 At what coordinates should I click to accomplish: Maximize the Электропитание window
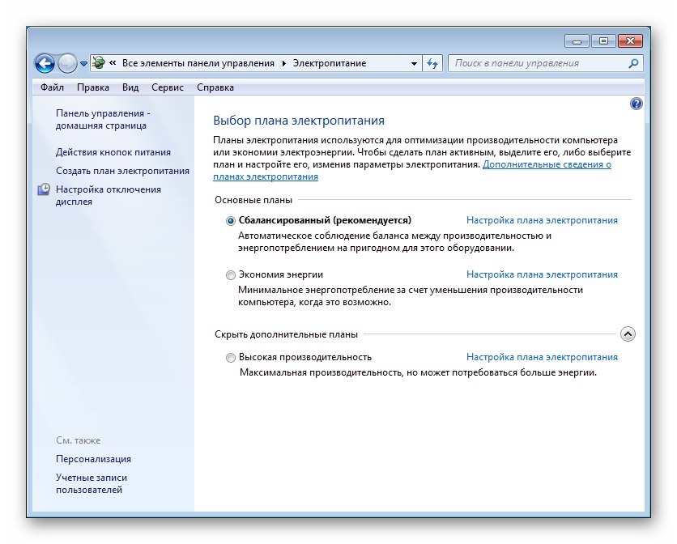[x=603, y=41]
